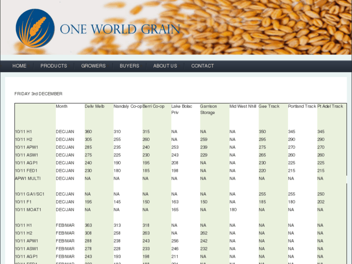Viewport: 352px width, 264px height.
Task: Click the Garrison Storage column header
Action: pyautogui.click(x=208, y=109)
